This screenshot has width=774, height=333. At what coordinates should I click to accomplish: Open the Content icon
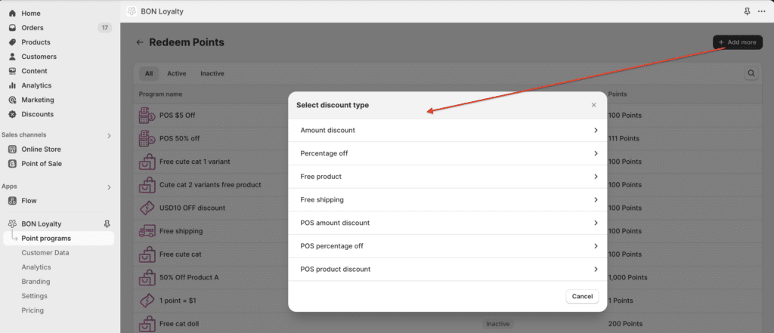point(12,71)
